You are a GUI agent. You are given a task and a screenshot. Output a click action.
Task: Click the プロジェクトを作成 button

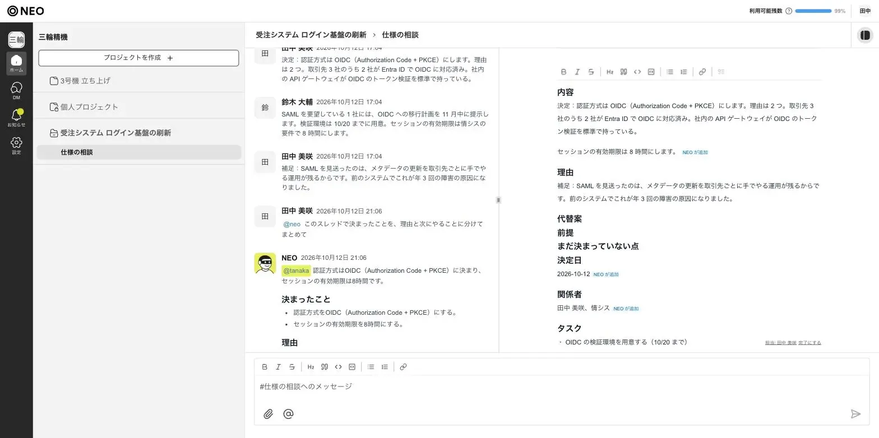coord(138,58)
